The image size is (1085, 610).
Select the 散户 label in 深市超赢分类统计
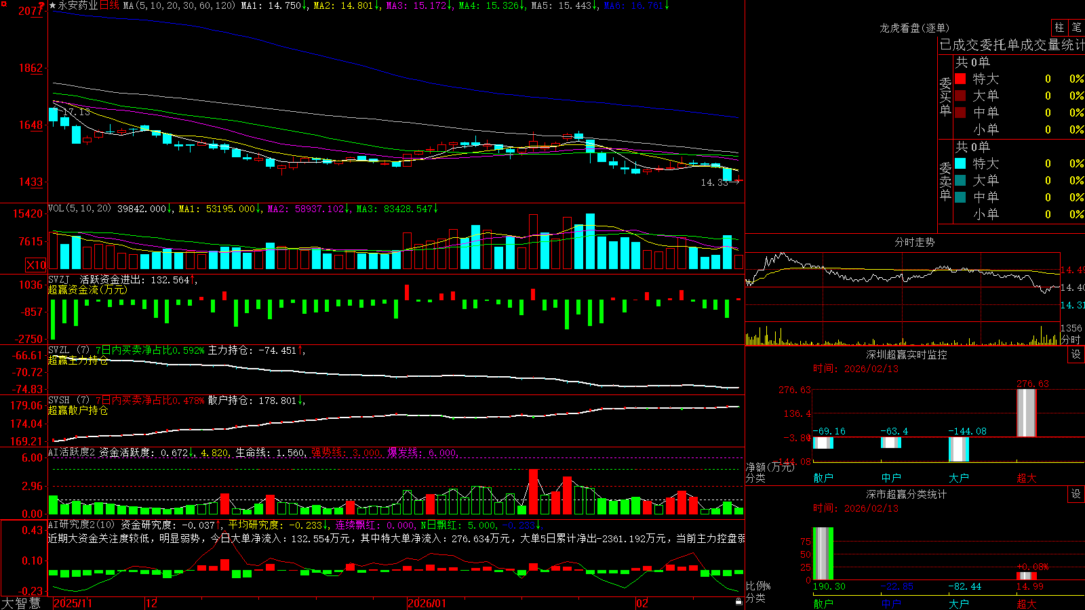823,603
